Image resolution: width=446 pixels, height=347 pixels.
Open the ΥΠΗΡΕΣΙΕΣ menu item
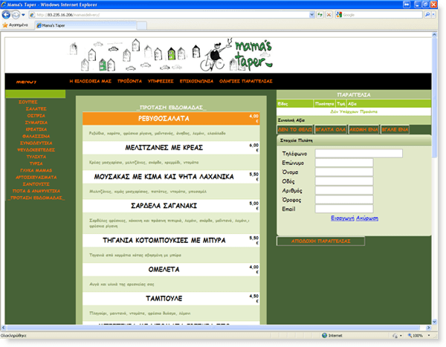pyautogui.click(x=161, y=81)
